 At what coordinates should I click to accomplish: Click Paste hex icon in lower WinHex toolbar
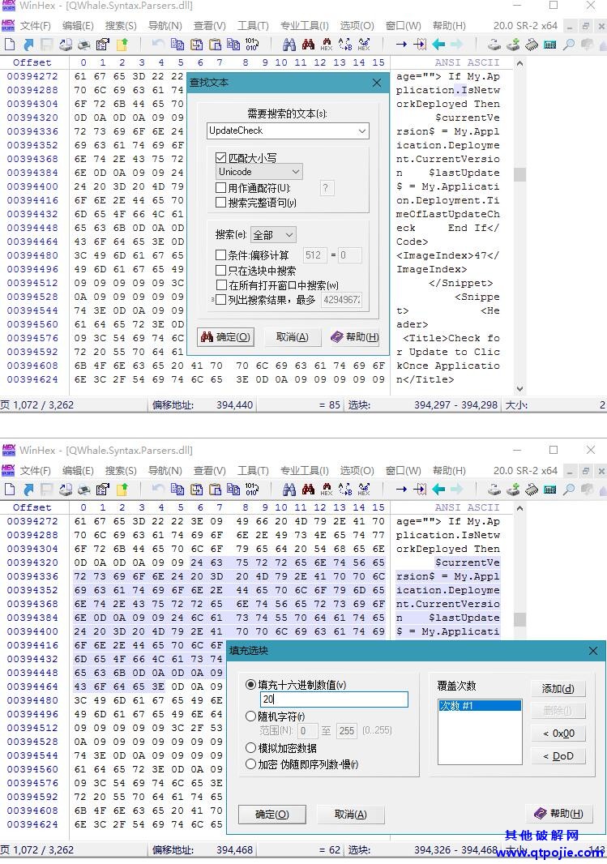pos(233,489)
